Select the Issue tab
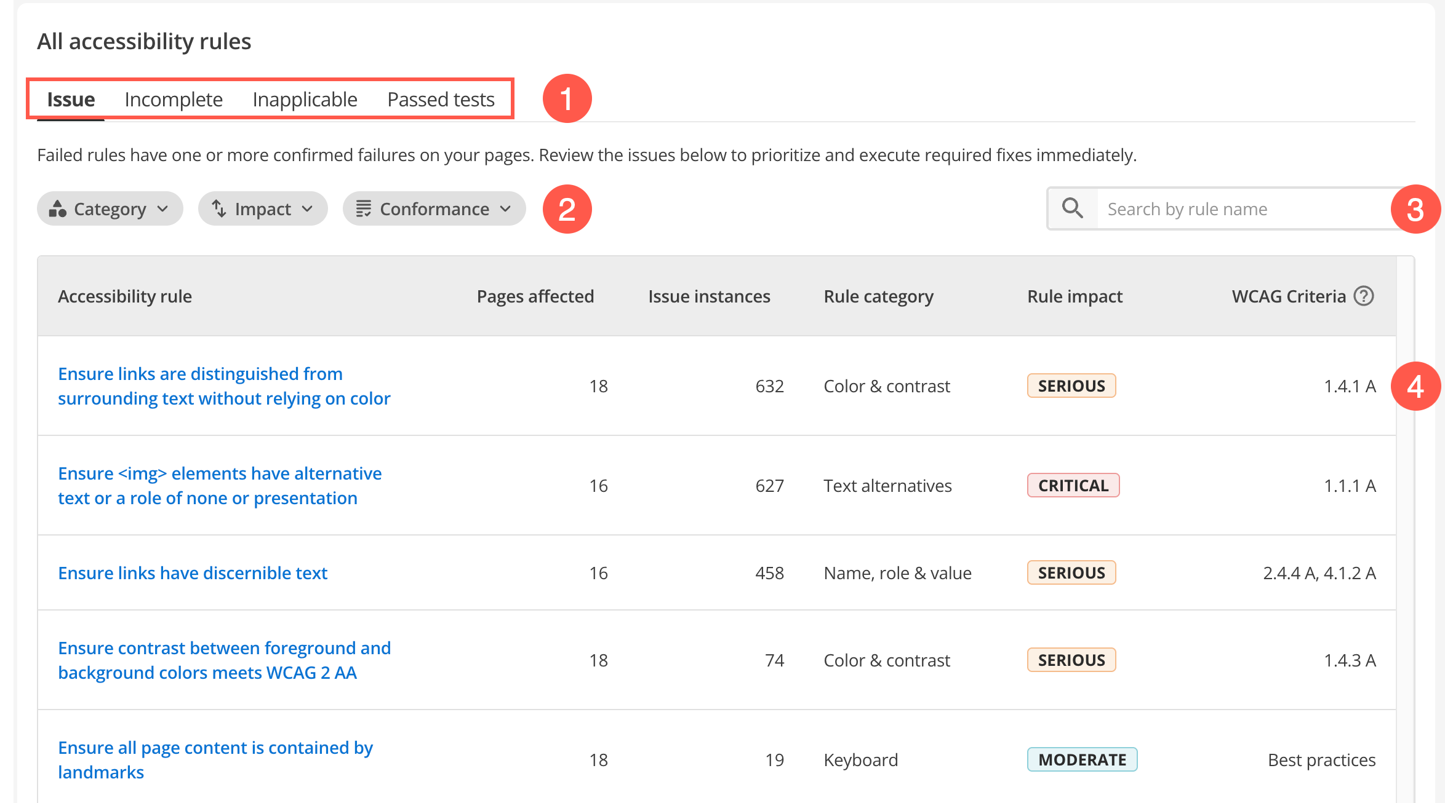 [x=71, y=100]
